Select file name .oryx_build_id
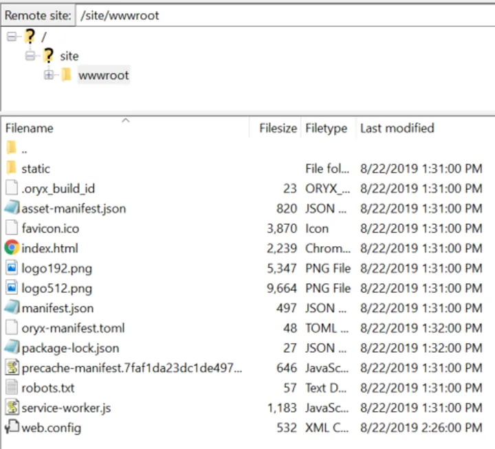This screenshot has width=495, height=449. 58,188
